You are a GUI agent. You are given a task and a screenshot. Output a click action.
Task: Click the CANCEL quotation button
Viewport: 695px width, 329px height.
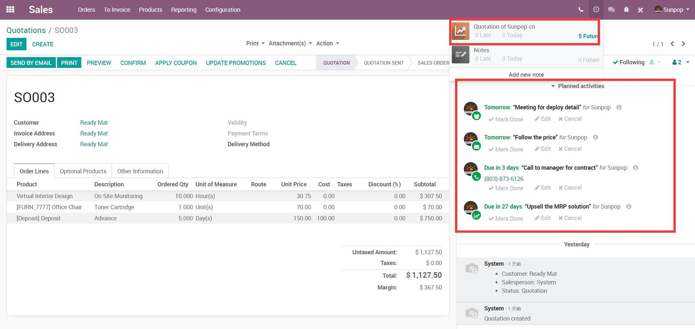[x=286, y=63]
